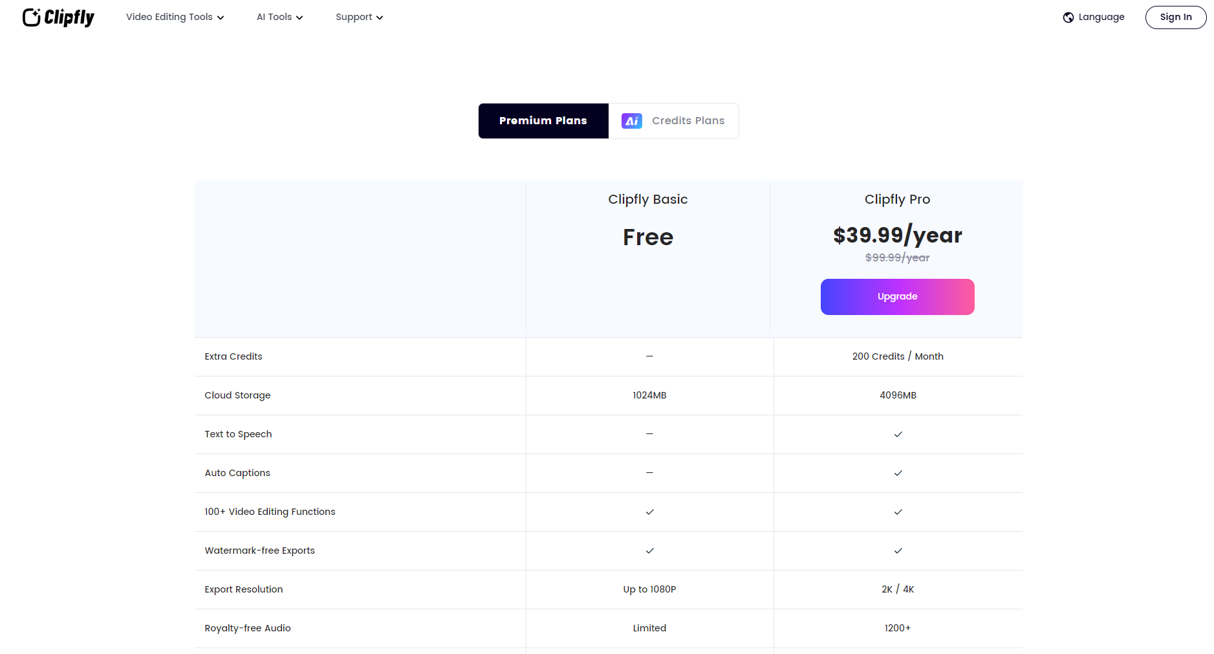This screenshot has height=654, width=1214.
Task: Click the Cloud Storage row label
Action: (237, 395)
